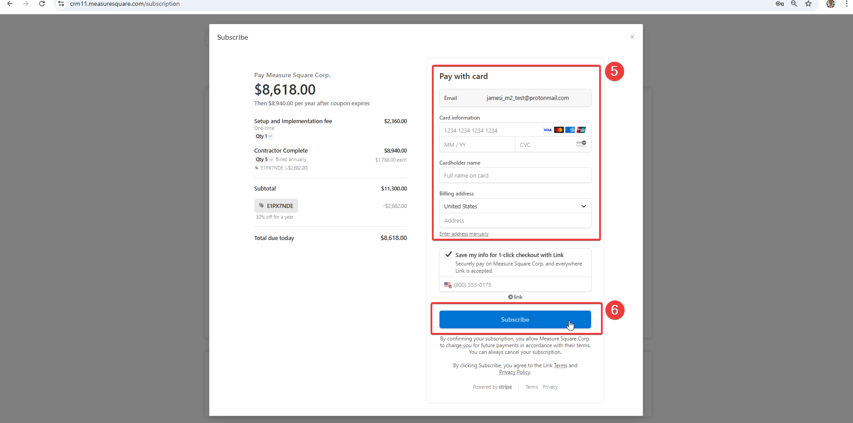Focus the MM / YY expiry field
853x423 pixels.
tap(477, 145)
